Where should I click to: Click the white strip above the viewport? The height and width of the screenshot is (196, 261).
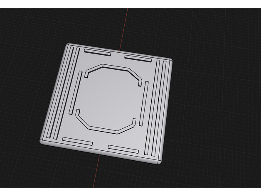tap(130, 4)
